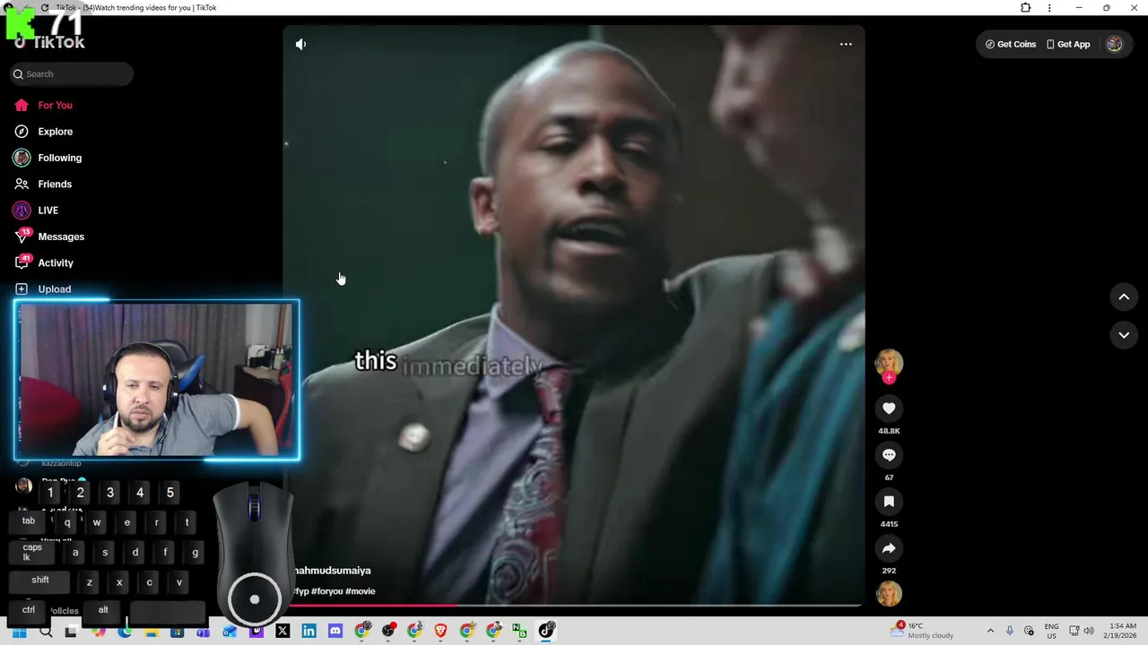Click the #foryou hashtag

[x=326, y=591]
